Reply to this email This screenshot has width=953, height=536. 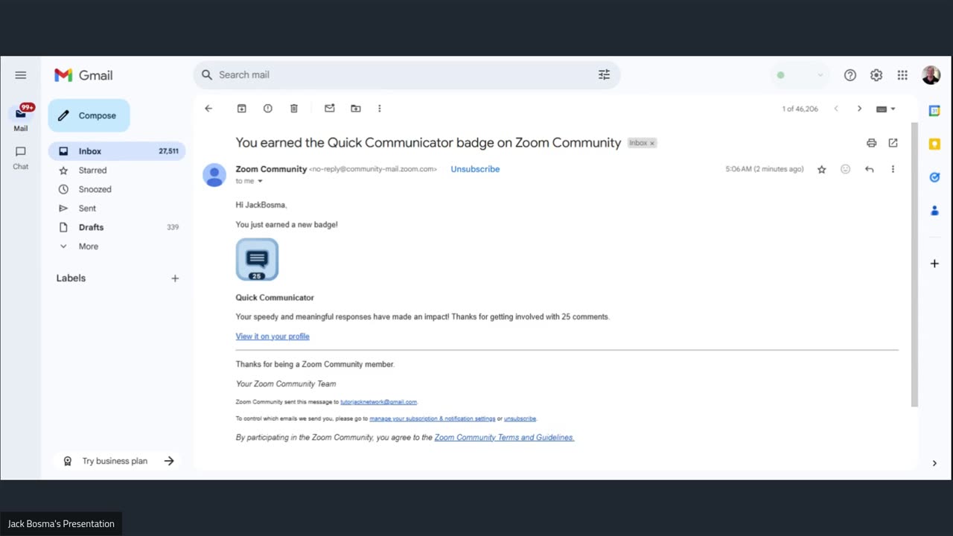pyautogui.click(x=869, y=170)
